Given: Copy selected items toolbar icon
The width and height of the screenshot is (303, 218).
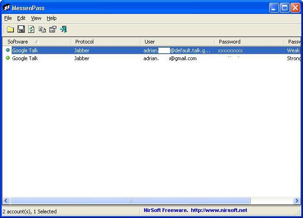Looking at the screenshot, I should (x=42, y=30).
